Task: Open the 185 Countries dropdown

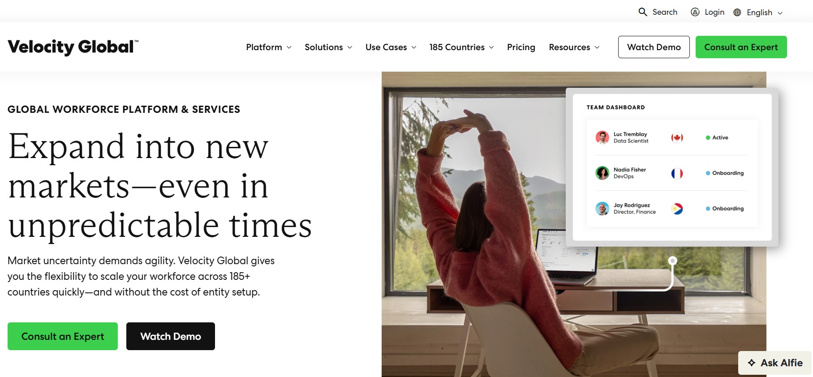Action: coord(461,47)
